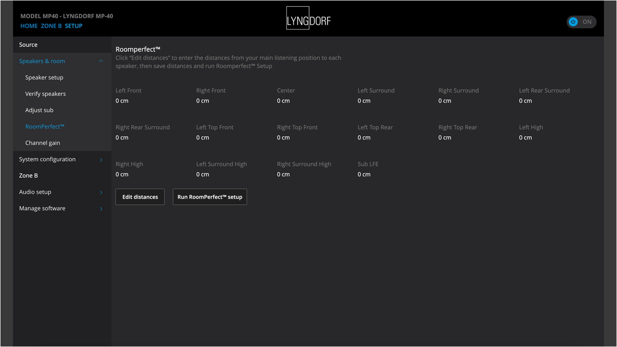The height and width of the screenshot is (347, 617).
Task: Click the Lyngdorf logo
Action: pyautogui.click(x=308, y=18)
